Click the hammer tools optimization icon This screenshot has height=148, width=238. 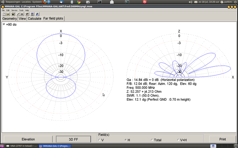point(27,14)
